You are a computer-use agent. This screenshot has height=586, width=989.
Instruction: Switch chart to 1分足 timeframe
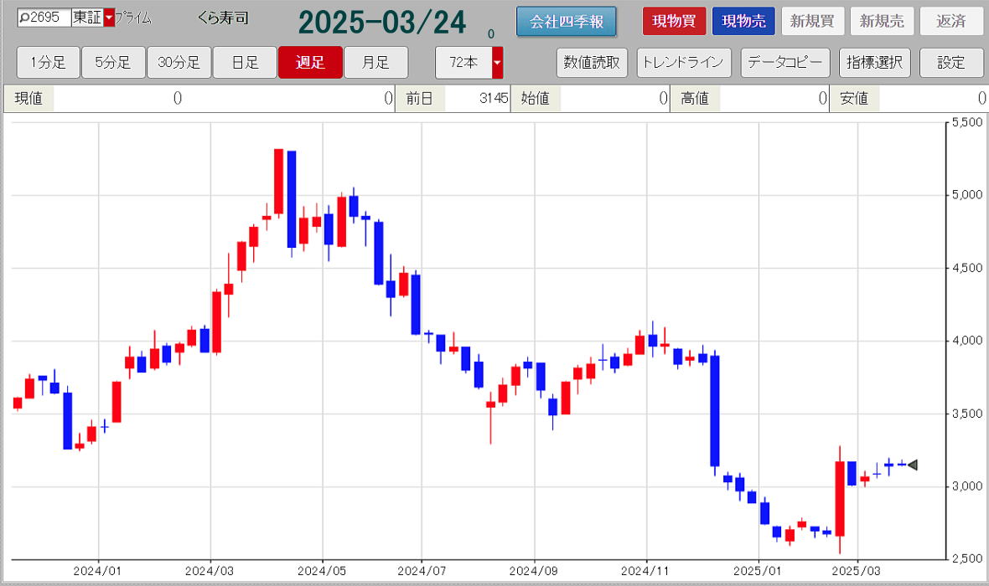click(48, 63)
